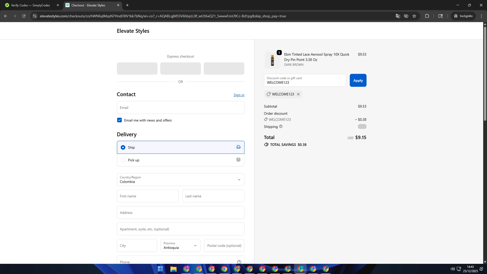Close the Checkout Elevate Styles tab
Screen dimensions: 487x274
click(x=118, y=5)
